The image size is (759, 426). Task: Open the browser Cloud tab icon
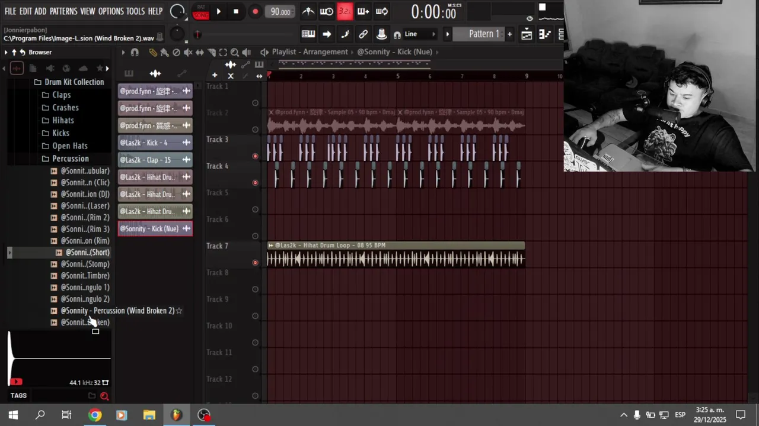83,69
